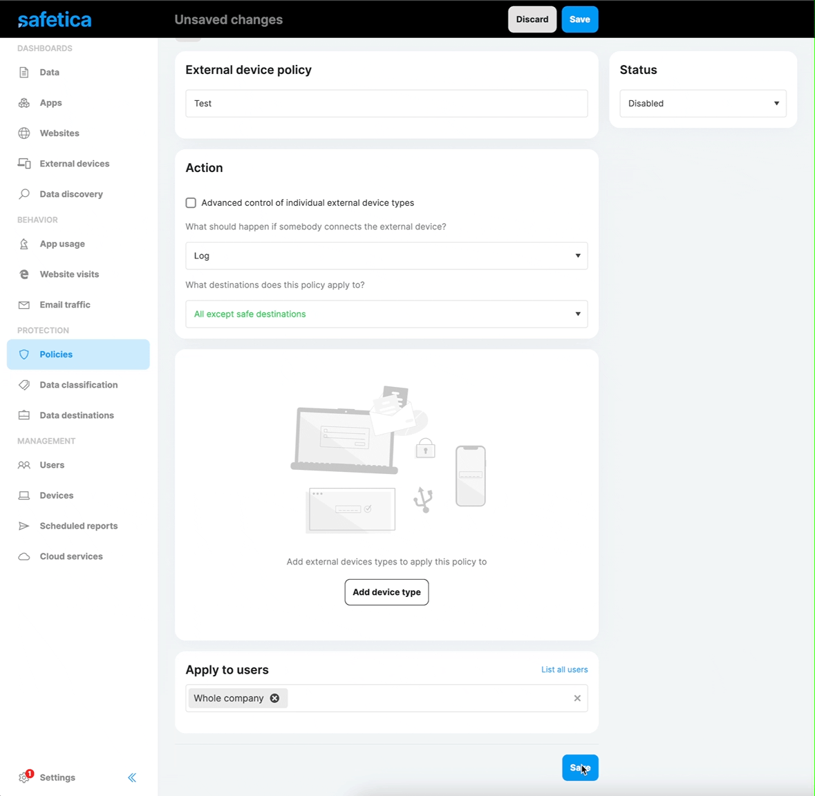Open Settings via the gear icon
815x796 pixels.
click(25, 777)
